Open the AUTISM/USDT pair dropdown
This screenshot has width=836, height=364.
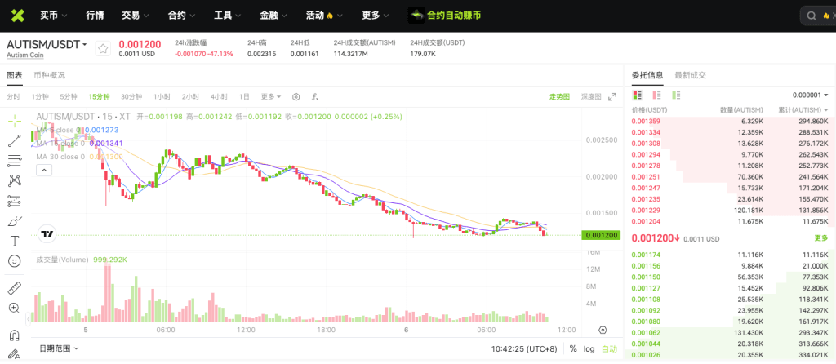coord(47,44)
